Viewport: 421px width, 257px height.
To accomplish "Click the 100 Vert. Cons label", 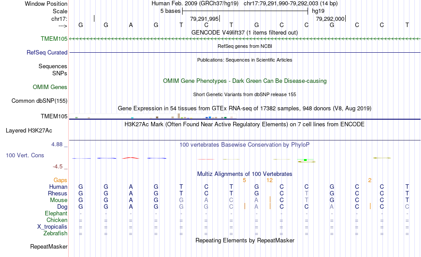I will (x=25, y=155).
